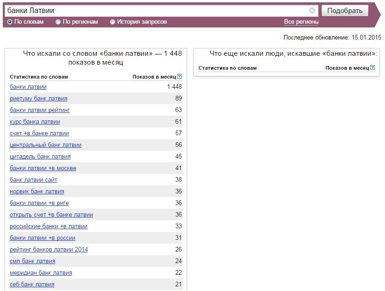
Task: Open the 'курс банка латвии' link
Action: [35, 121]
